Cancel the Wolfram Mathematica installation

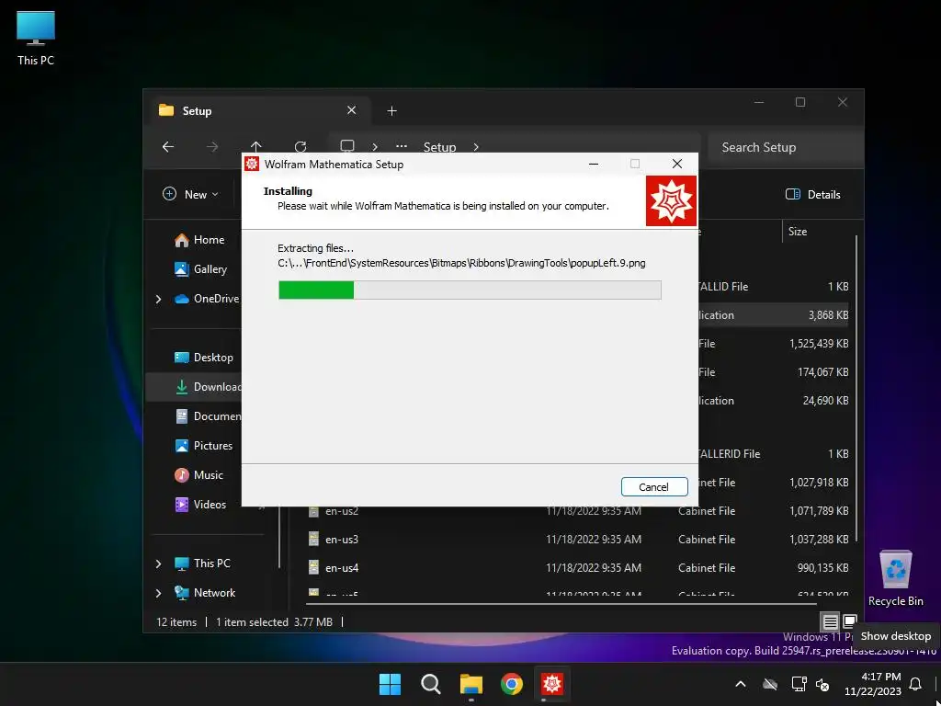click(x=654, y=487)
